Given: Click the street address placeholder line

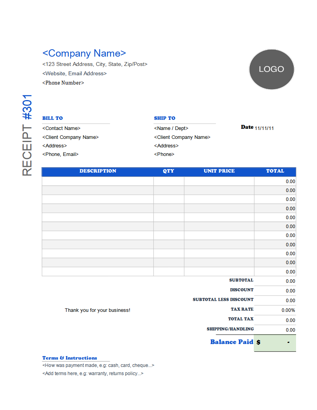Looking at the screenshot, I should pyautogui.click(x=95, y=64).
